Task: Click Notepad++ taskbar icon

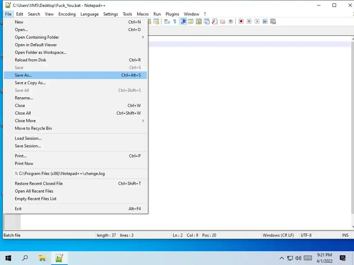Action: click(x=59, y=258)
